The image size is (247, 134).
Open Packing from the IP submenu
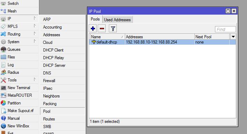(63, 104)
